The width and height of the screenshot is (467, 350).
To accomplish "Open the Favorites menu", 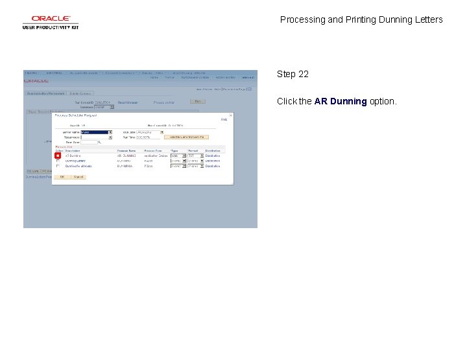I will coord(32,73).
